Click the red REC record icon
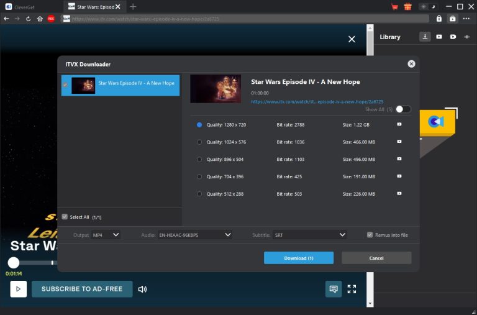 point(51,19)
